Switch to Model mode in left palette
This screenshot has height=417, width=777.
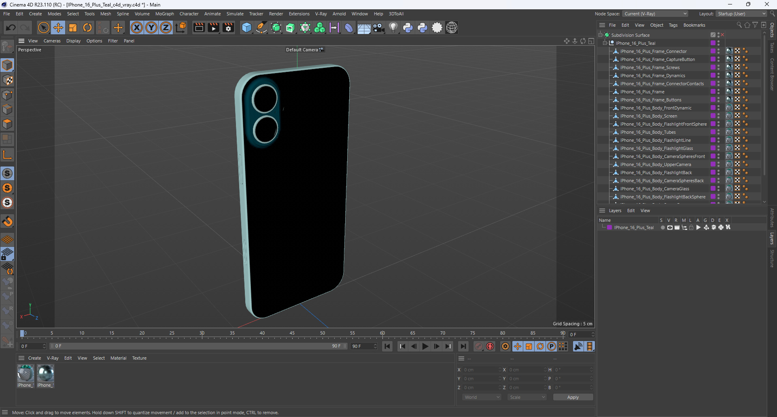coord(7,65)
